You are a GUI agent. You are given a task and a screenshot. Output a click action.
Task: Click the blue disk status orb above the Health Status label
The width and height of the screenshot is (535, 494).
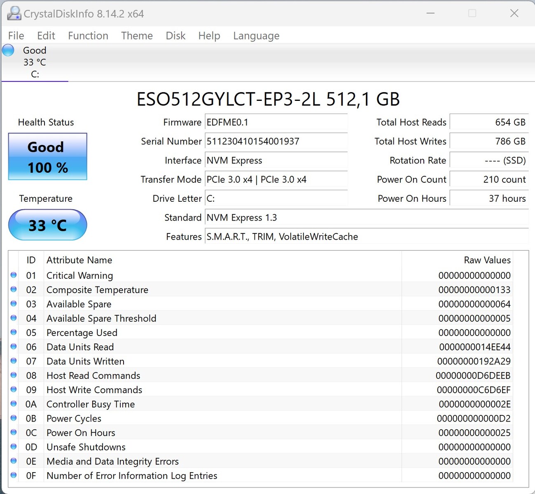point(8,50)
